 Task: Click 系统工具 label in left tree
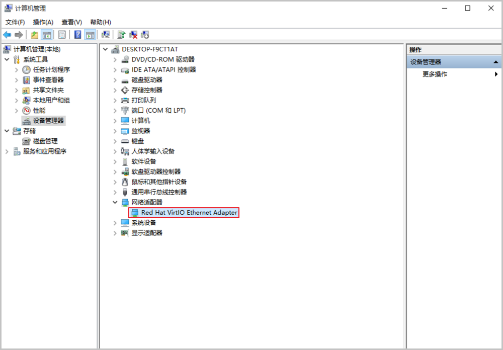pos(35,59)
